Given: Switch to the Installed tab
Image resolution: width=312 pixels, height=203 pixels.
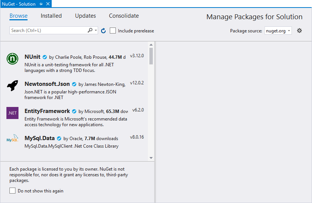Looking at the screenshot, I should pos(51,16).
